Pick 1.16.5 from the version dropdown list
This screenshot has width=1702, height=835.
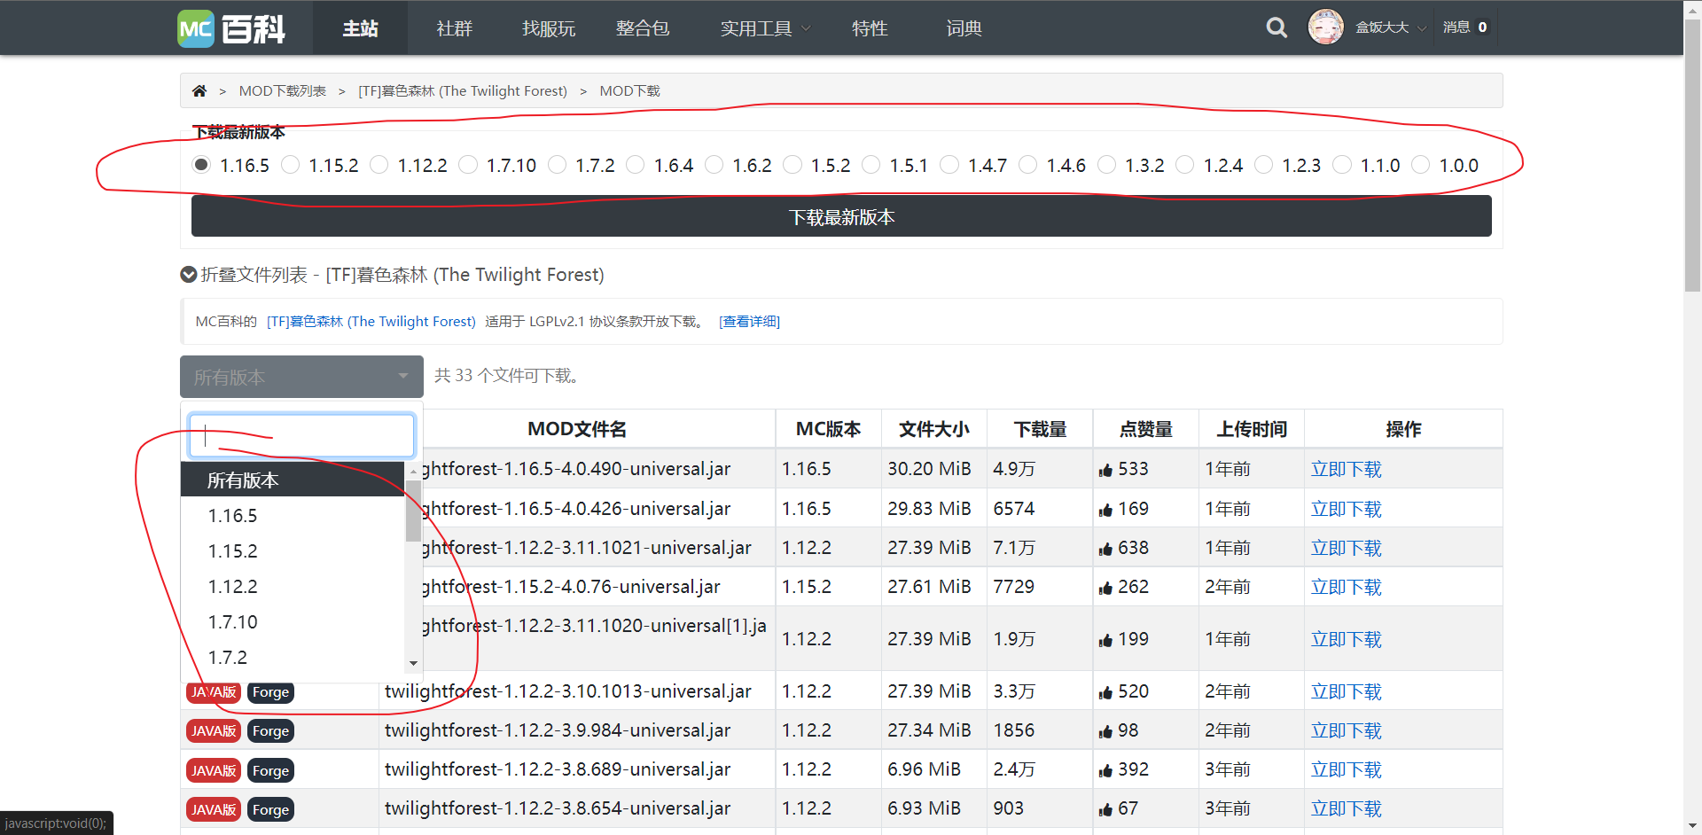pos(232,516)
